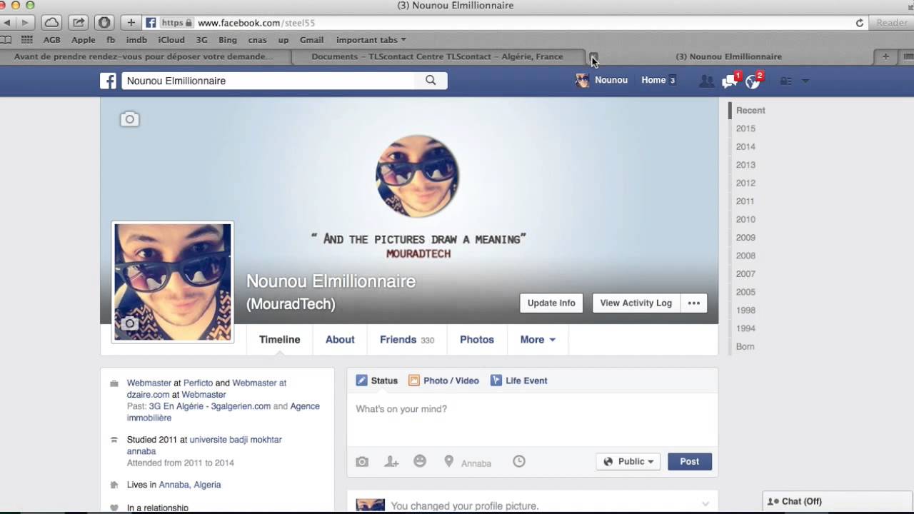Viewport: 914px width, 514px height.
Task: Jump to 1998 on timeline
Action: point(745,311)
